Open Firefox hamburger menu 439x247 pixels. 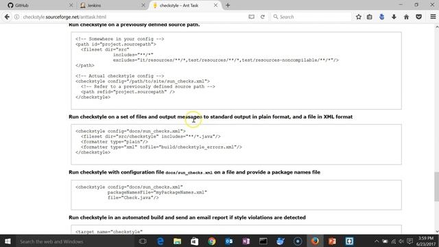pos(433,16)
